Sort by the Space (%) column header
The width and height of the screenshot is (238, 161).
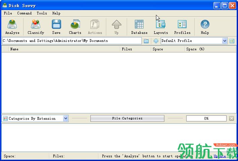pyautogui.click(x=210, y=49)
